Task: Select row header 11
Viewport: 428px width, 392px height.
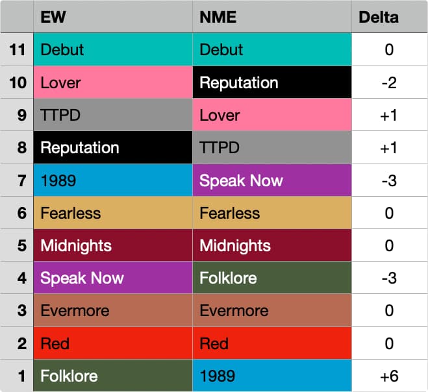Action: coord(17,49)
